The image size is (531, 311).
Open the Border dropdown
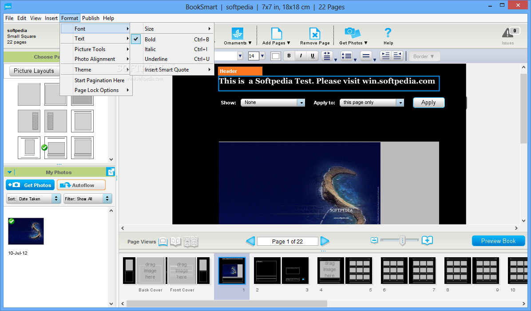coord(424,56)
